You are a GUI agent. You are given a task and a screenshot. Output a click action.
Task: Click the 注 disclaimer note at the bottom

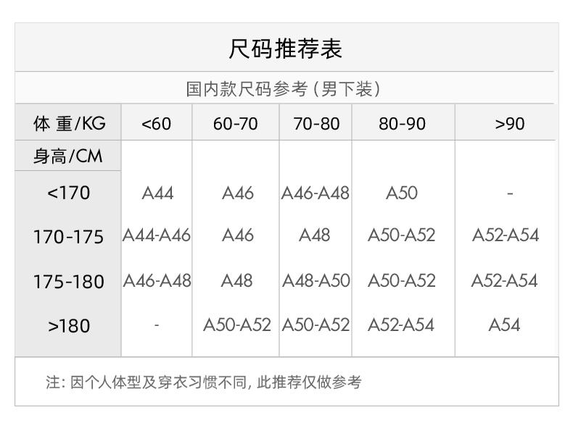204,382
